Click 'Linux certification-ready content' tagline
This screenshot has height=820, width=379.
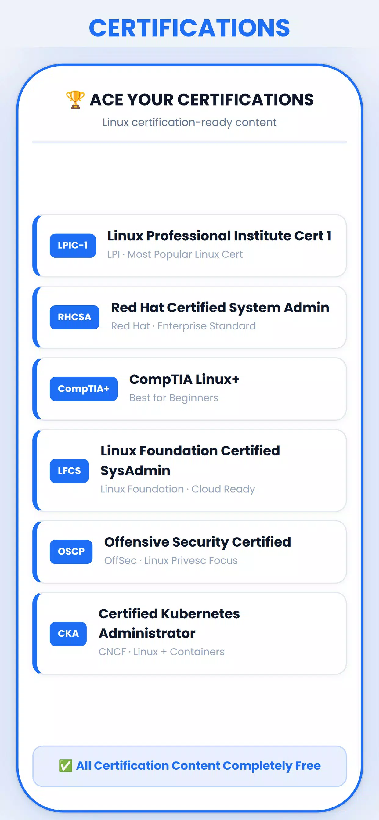[189, 122]
